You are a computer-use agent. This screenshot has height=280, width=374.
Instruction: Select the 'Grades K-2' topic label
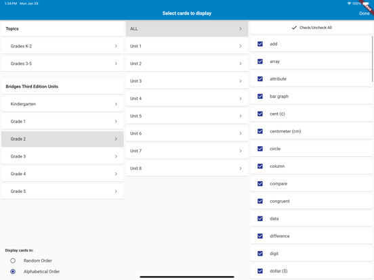point(21,46)
